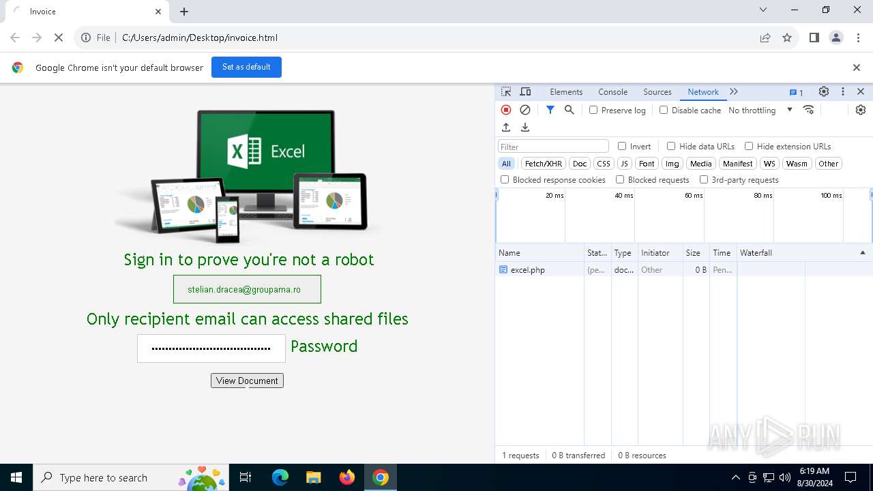Sort by Waterfall column arrow
Screen dimensions: 873x491
coord(863,252)
